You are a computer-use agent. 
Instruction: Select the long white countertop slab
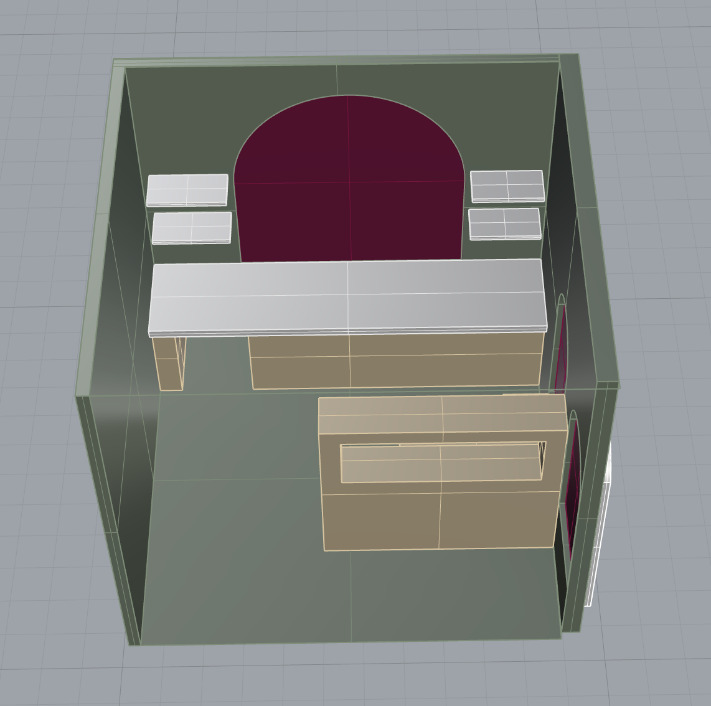tap(348, 298)
